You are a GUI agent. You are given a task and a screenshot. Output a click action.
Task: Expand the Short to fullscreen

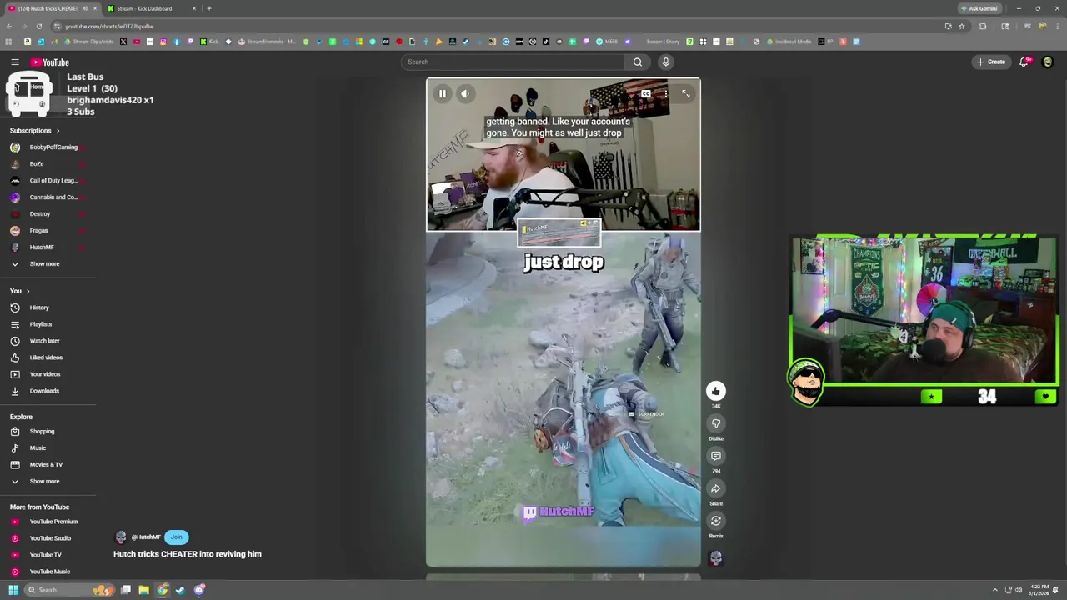[x=685, y=94]
